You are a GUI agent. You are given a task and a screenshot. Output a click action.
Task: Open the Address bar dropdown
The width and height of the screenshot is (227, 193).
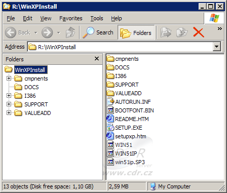pyautogui.click(x=217, y=47)
